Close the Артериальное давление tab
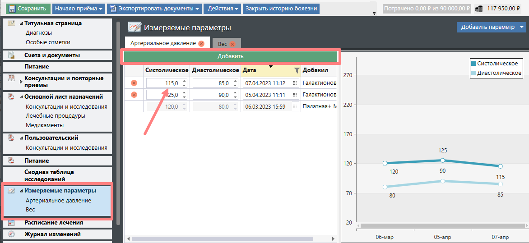The image size is (529, 243). (201, 44)
